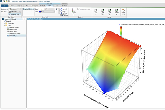The image size is (165, 110).
Task: Expand the Legend options dropdown arrow
Action: point(74,15)
